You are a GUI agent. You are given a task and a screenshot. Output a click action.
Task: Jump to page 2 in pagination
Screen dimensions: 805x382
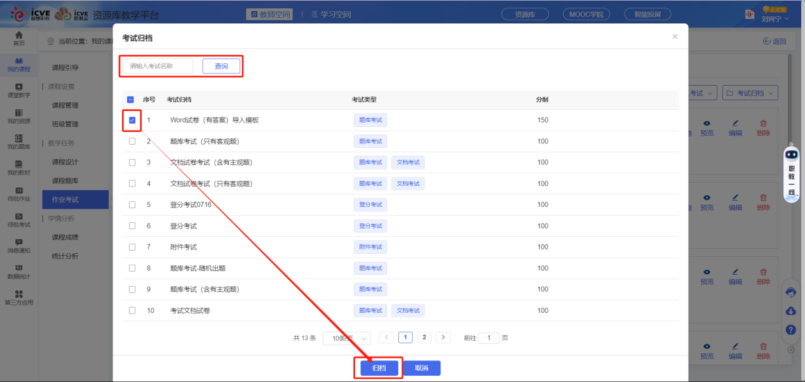[424, 338]
